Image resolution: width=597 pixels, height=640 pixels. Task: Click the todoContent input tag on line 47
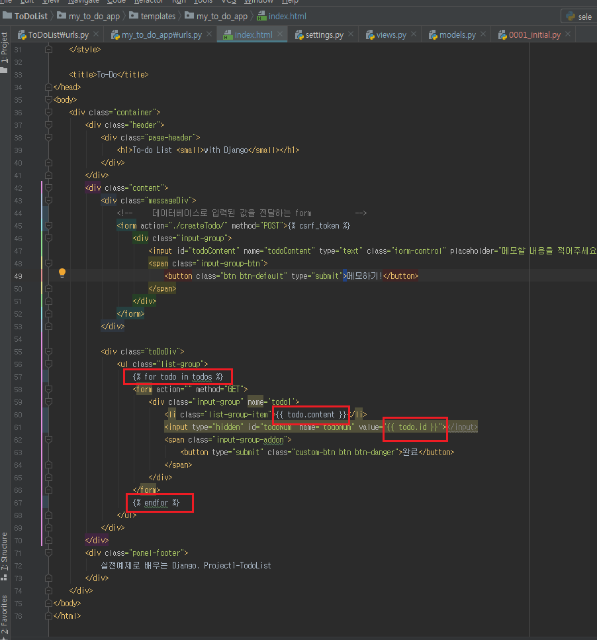pyautogui.click(x=373, y=251)
